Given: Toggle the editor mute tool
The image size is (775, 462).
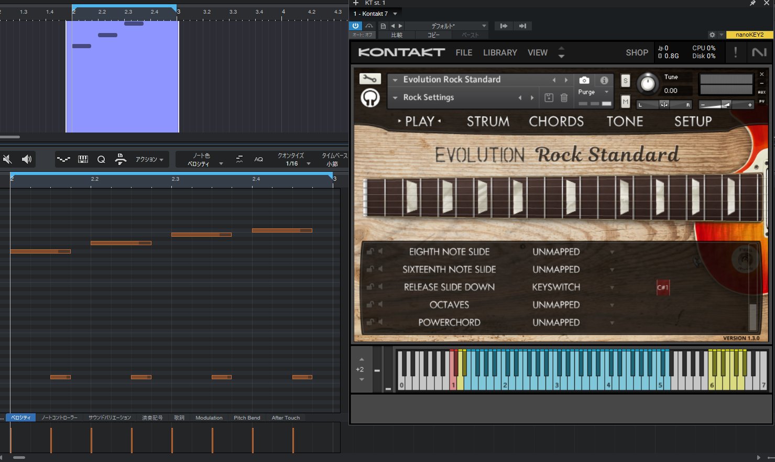Looking at the screenshot, I should [x=7, y=159].
